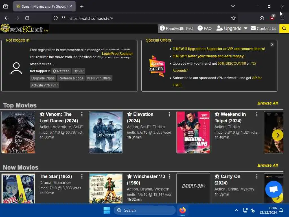Close the Stream Movies and TV Shows tab
This screenshot has height=217, width=289.
point(71,6)
